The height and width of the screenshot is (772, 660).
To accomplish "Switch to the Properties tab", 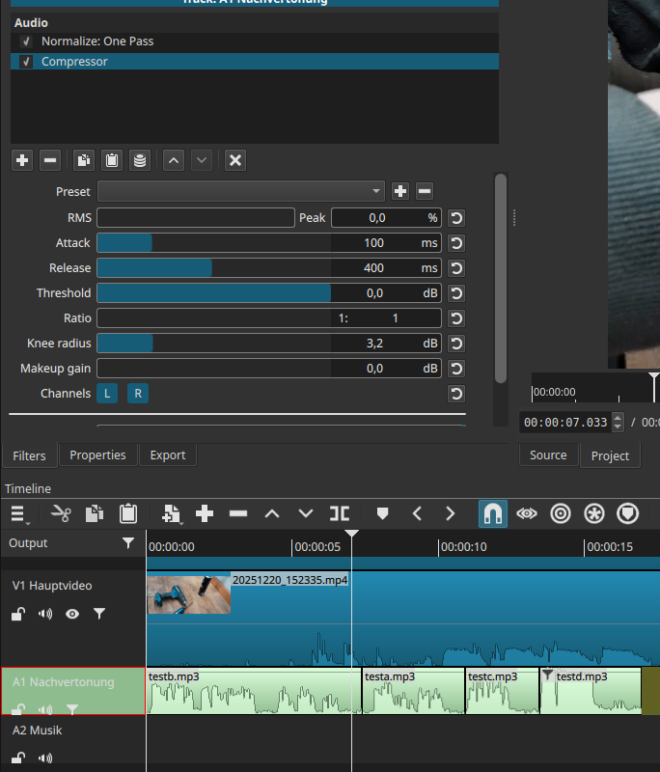I will [97, 455].
